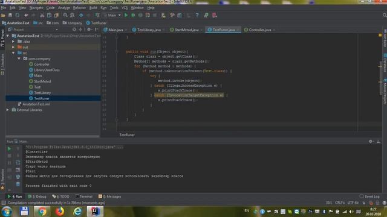Open the Terminal tool window tab
The height and width of the screenshot is (217, 387).
click(84, 197)
